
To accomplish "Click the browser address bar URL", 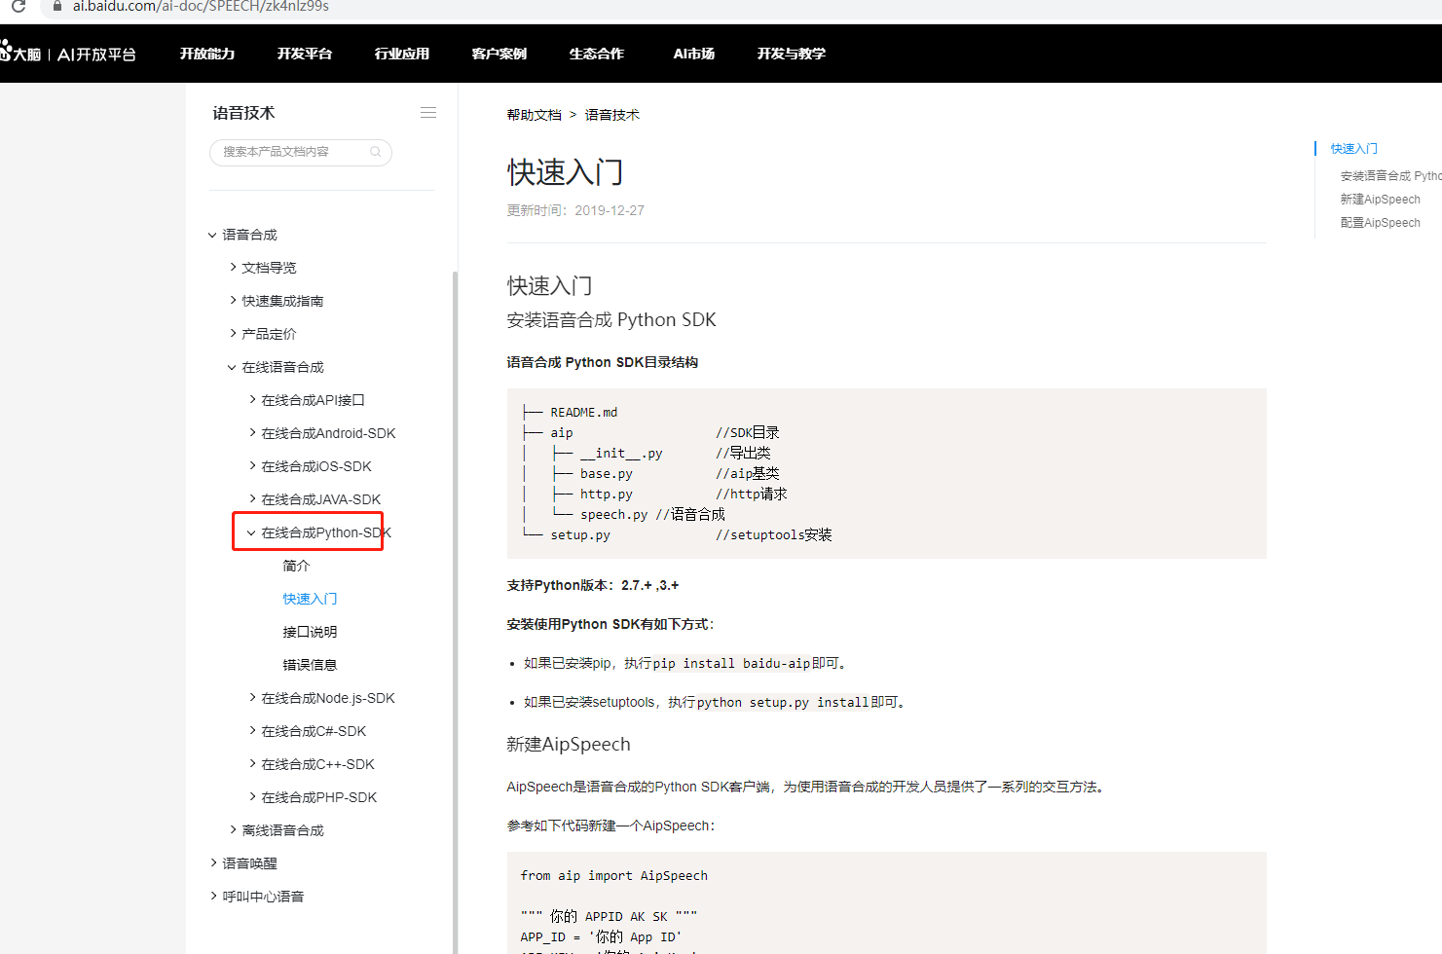I will 201,7.
